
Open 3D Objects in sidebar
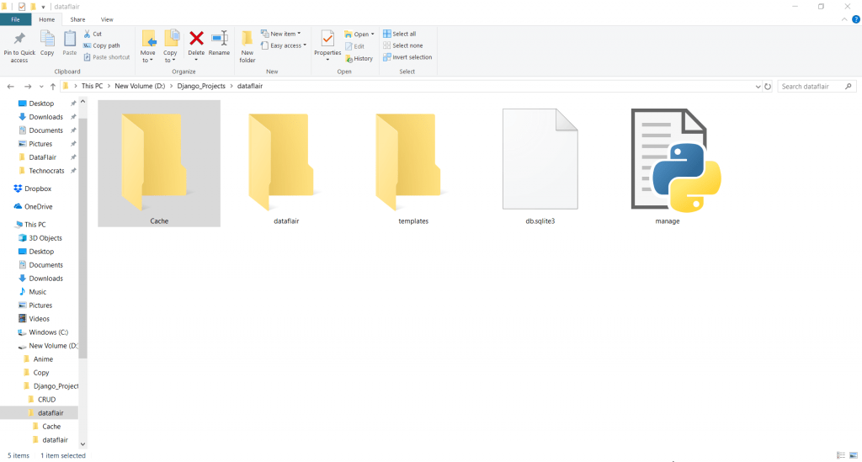[40, 238]
